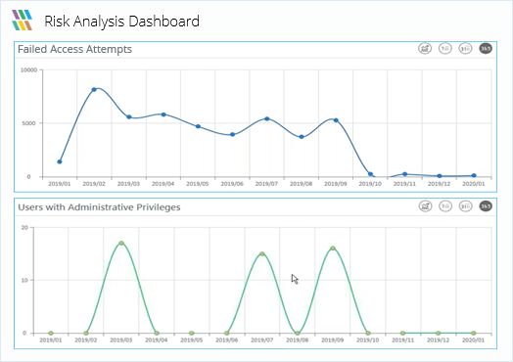Click the 10 y-axis label in Administrative Privileges chart

(24, 280)
